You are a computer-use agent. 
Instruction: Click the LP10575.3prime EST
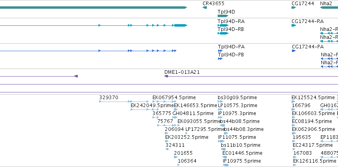(x=220, y=109)
